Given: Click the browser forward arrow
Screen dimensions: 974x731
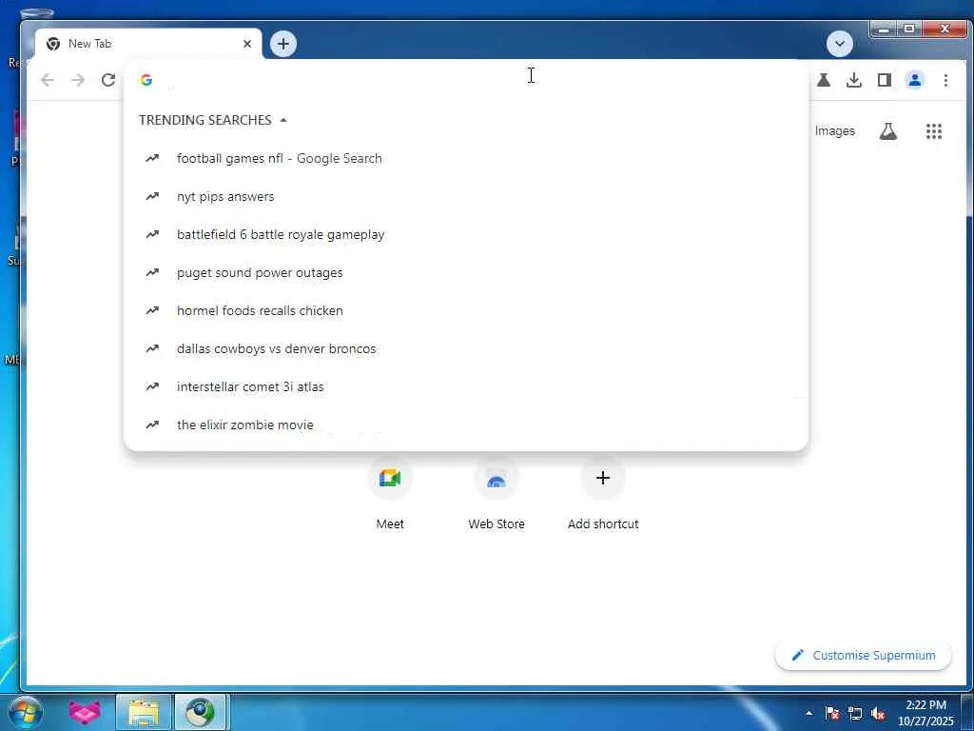Looking at the screenshot, I should 78,80.
